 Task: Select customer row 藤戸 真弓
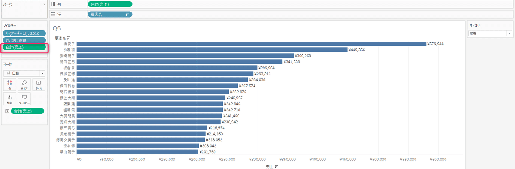[x=68, y=127]
